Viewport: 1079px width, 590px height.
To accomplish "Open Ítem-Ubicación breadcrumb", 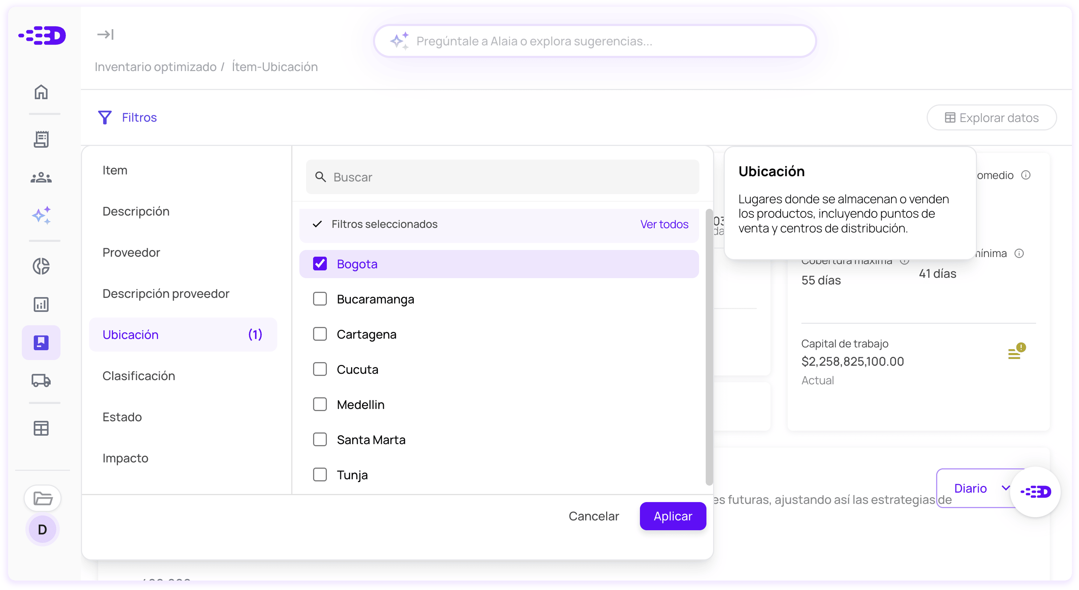I will (275, 67).
